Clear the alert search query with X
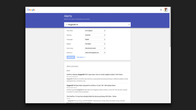Image resolution: width=196 pixels, height=110 pixels. (129, 25)
